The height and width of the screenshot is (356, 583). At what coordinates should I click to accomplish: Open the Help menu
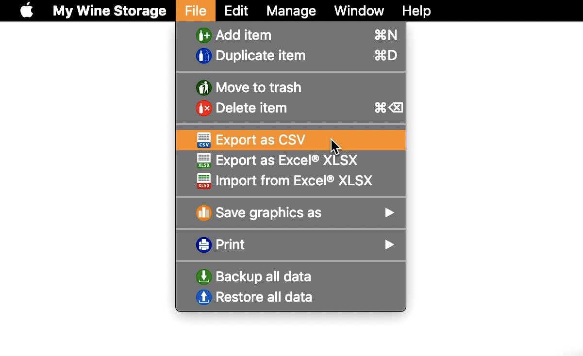point(416,11)
